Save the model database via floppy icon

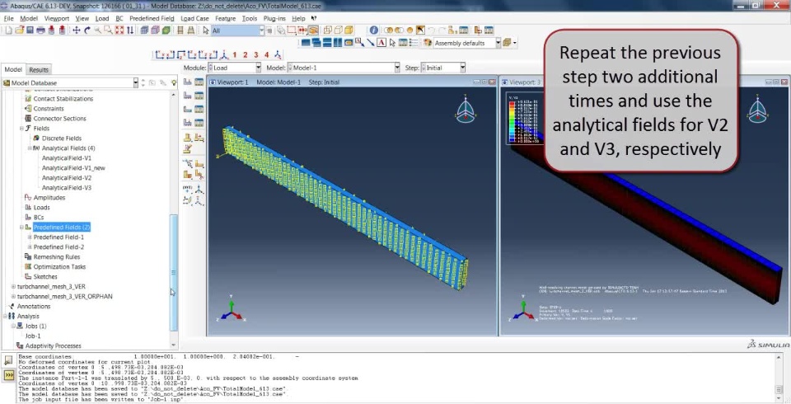point(30,31)
